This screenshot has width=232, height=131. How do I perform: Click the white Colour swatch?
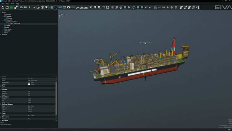click(x=29, y=84)
